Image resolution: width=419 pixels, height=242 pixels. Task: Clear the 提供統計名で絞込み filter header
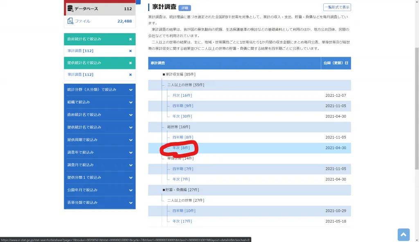[x=131, y=63]
